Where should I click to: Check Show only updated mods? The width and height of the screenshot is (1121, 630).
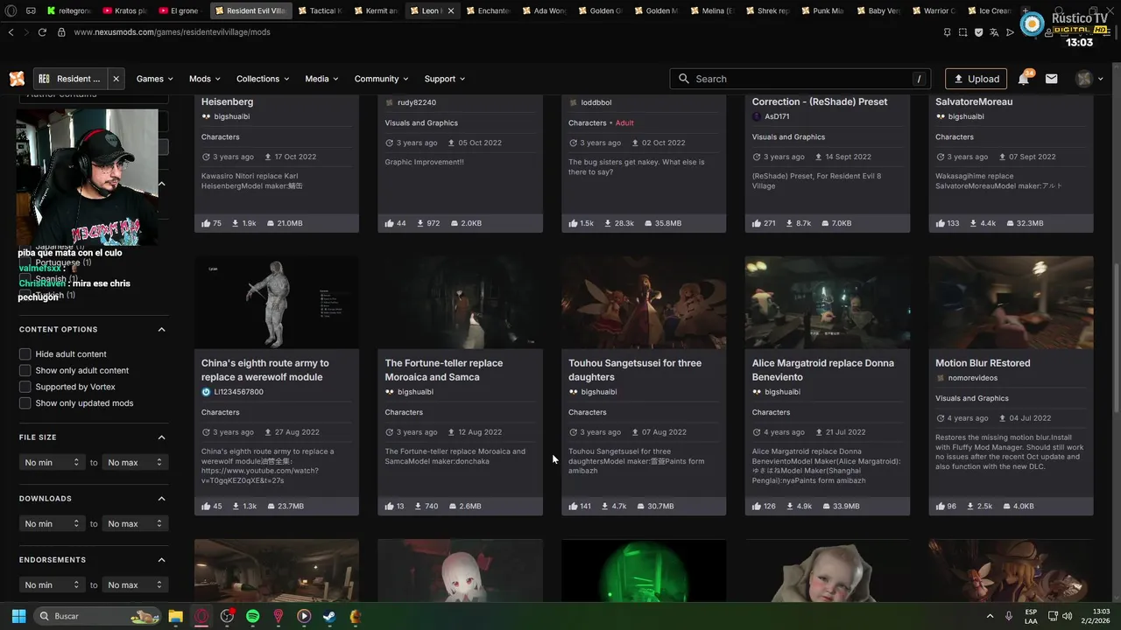[25, 403]
